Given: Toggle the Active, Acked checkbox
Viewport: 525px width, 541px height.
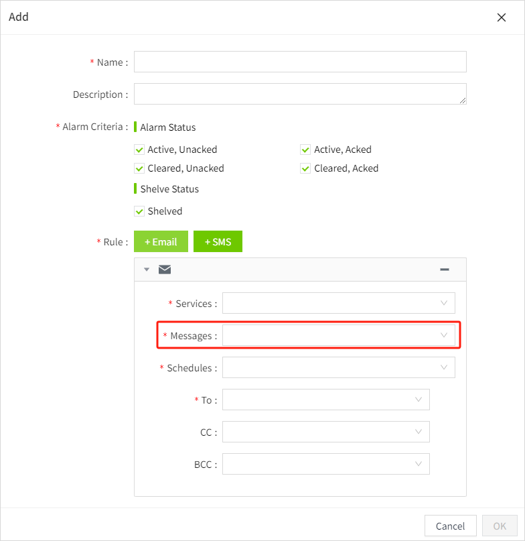Looking at the screenshot, I should [x=305, y=149].
